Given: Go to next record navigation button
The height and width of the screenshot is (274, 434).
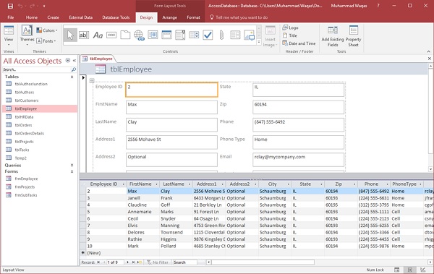Looking at the screenshot, I should click(x=127, y=262).
